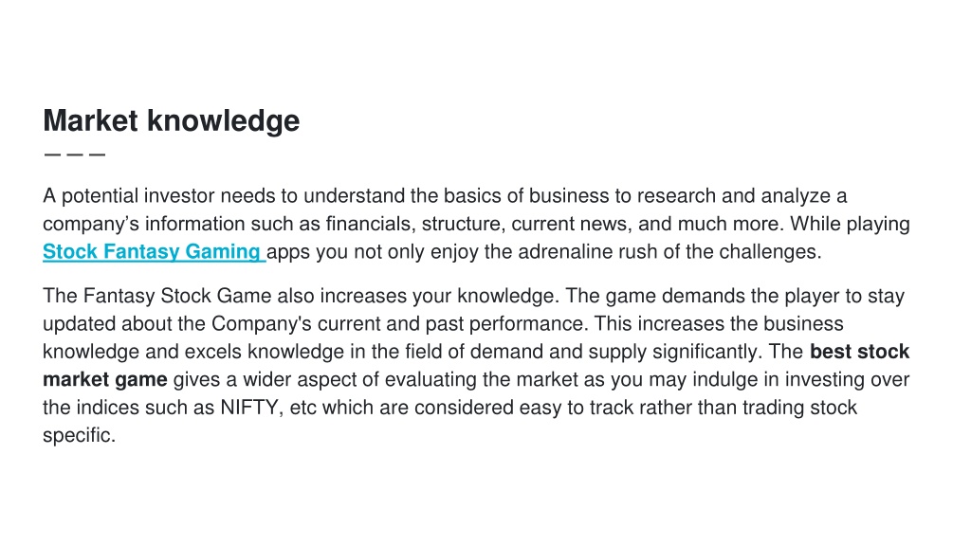This screenshot has height=546, width=971.
Task: Click the word NIFTY in the paragraph
Action: point(250,408)
